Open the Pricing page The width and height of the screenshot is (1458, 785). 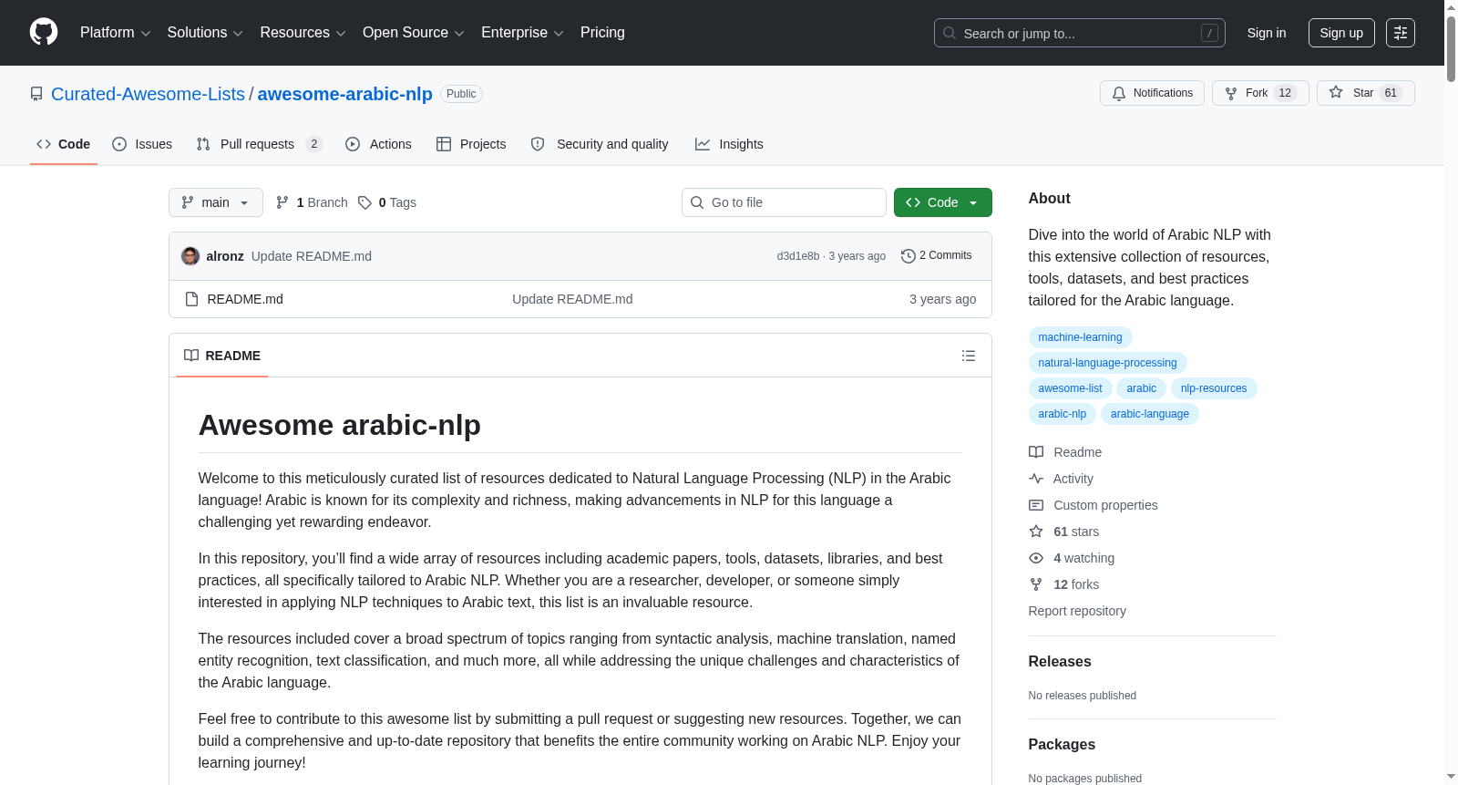point(602,33)
